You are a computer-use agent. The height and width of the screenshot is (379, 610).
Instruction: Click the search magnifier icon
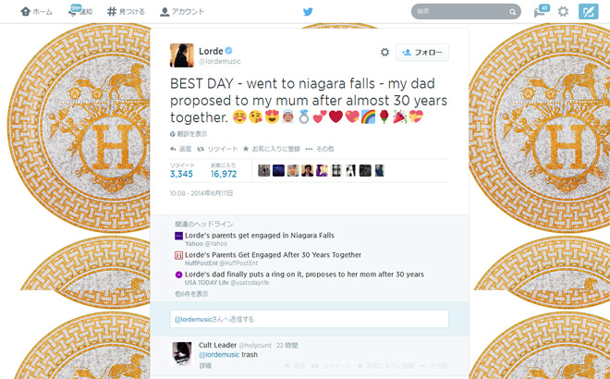tap(512, 12)
